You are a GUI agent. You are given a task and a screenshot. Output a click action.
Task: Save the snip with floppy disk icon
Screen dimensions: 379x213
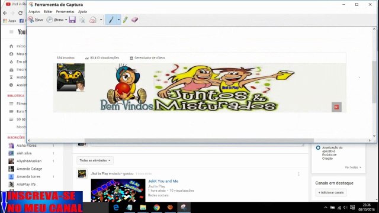tap(72, 20)
